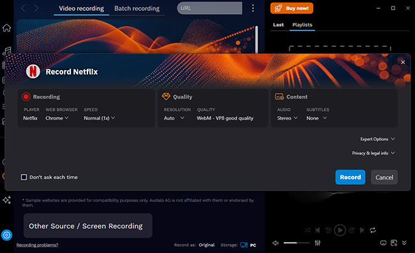The image size is (415, 253).
Task: Open the Recording problems? link
Action: click(37, 245)
